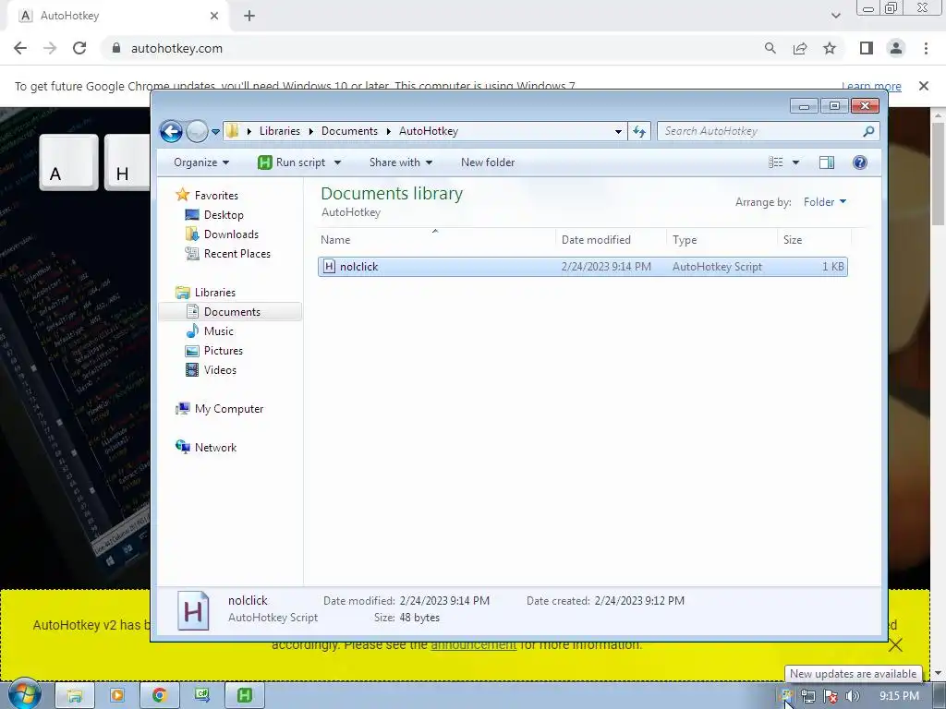This screenshot has height=709, width=946.
Task: Bookmark this tab with the star icon
Action: pyautogui.click(x=830, y=48)
